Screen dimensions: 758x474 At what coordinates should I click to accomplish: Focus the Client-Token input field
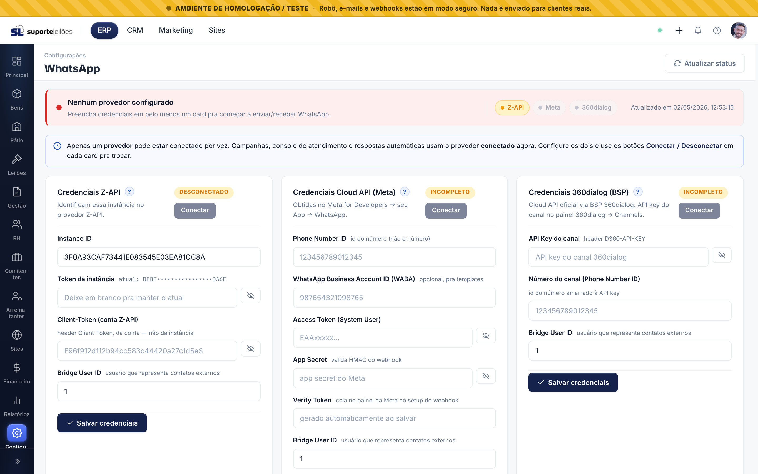[x=147, y=351]
